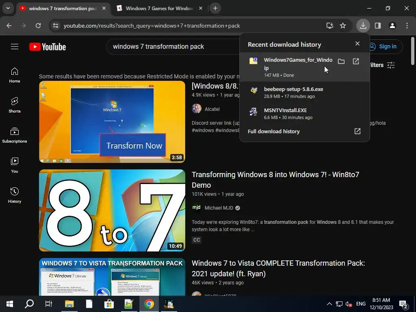Open History in YouTube sidebar

15,195
